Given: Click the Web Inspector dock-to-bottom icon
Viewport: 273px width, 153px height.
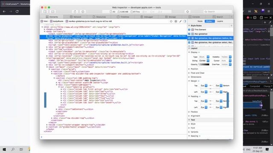Looking at the screenshot, I should pyautogui.click(x=53, y=11).
